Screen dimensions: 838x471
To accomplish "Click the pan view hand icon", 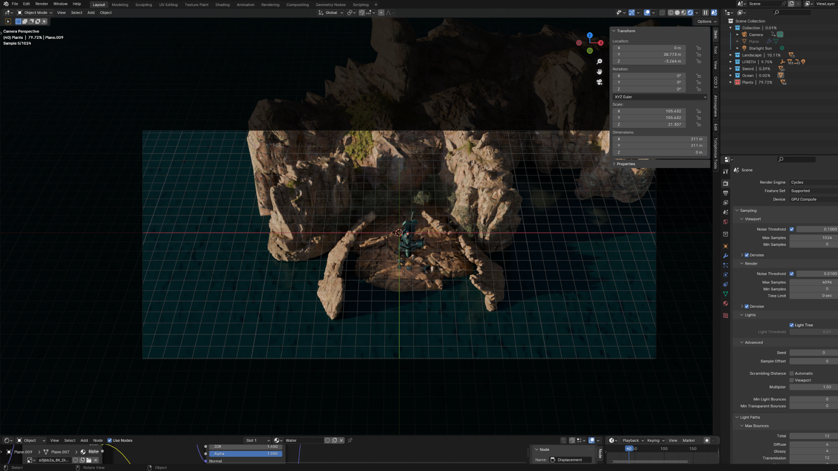I will (599, 72).
